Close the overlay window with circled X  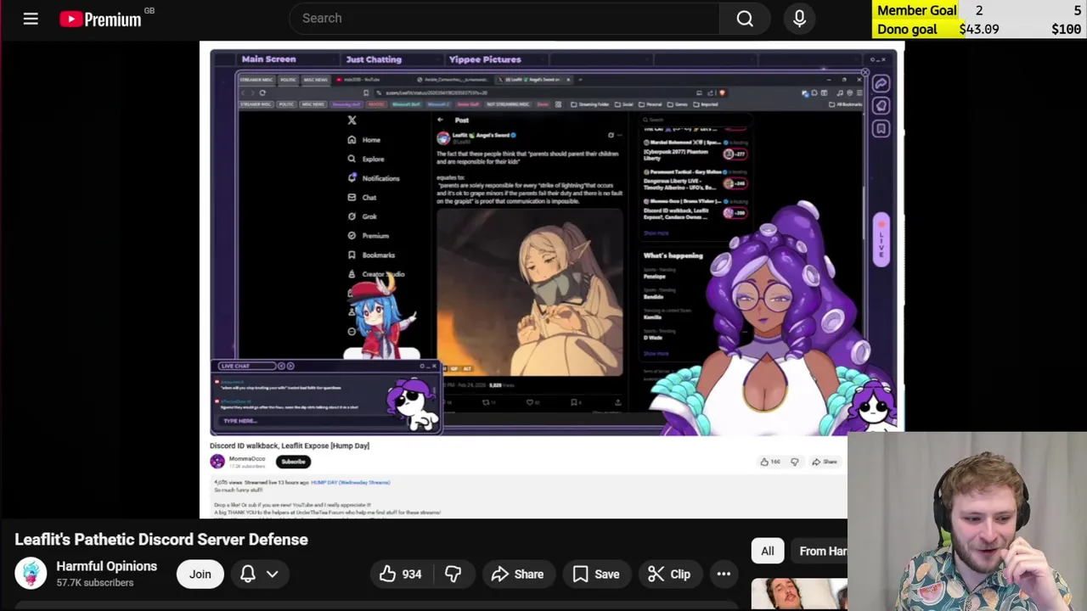(x=865, y=73)
